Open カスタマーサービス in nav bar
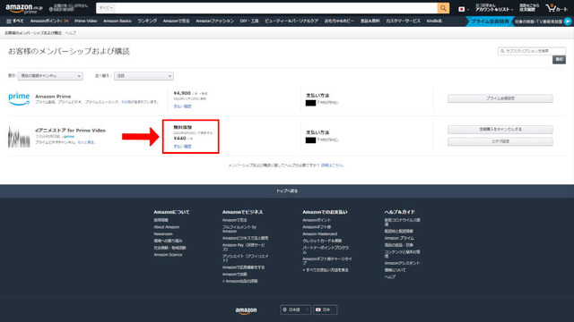This screenshot has height=322, width=574. [403, 21]
